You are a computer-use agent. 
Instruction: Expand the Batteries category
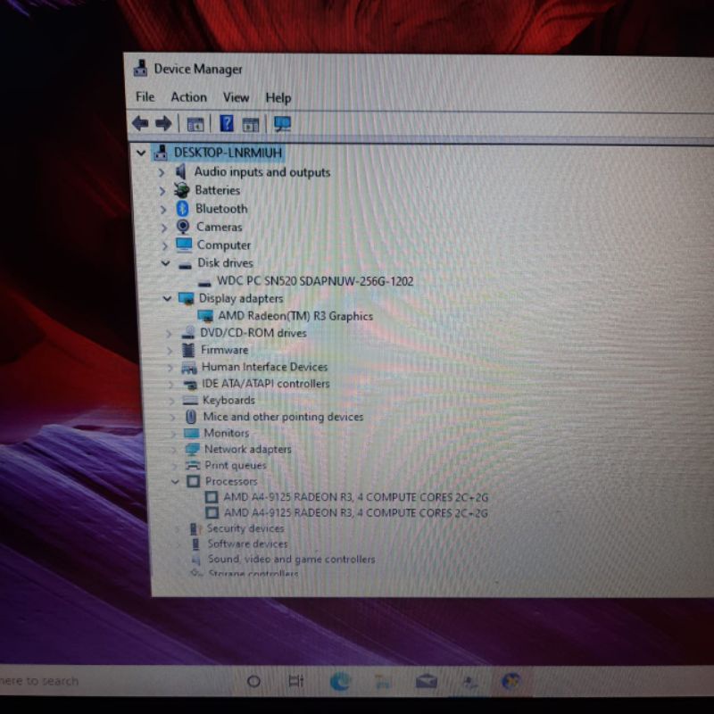point(162,191)
